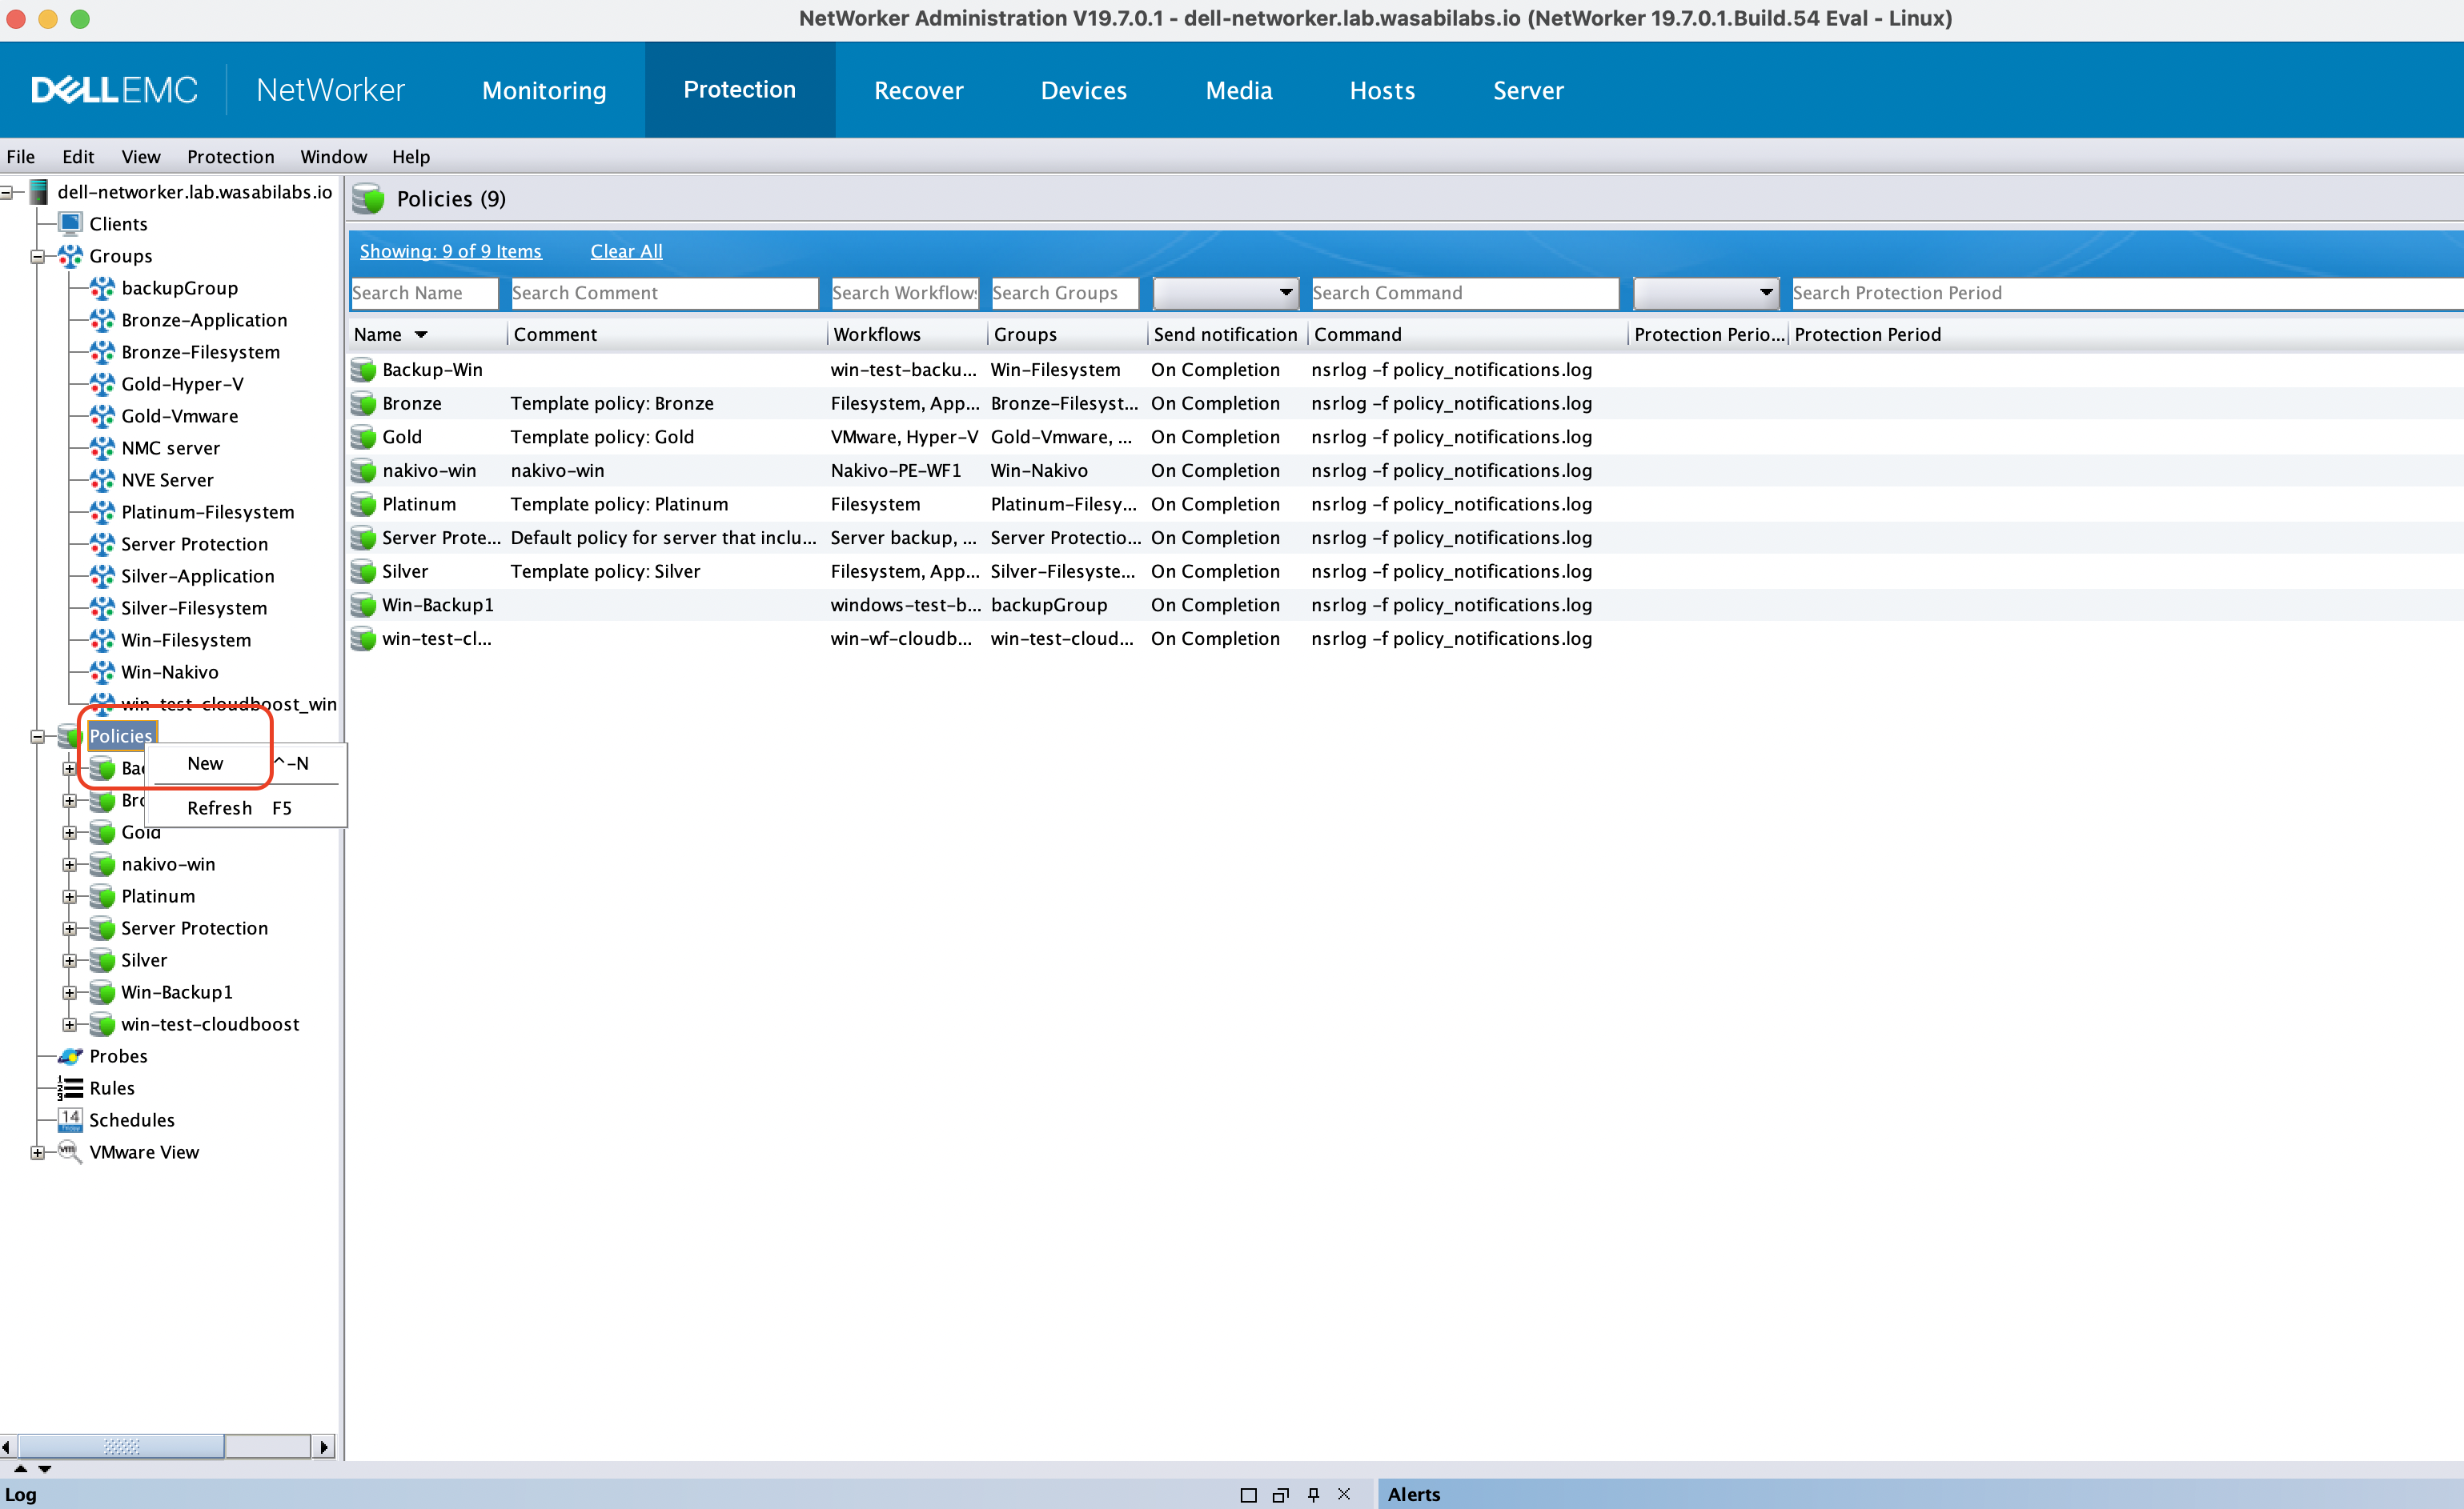The image size is (2464, 1509).
Task: Click the Probes icon in tree
Action: click(x=70, y=1056)
